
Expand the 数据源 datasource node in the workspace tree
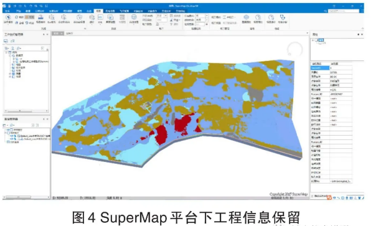(10, 55)
